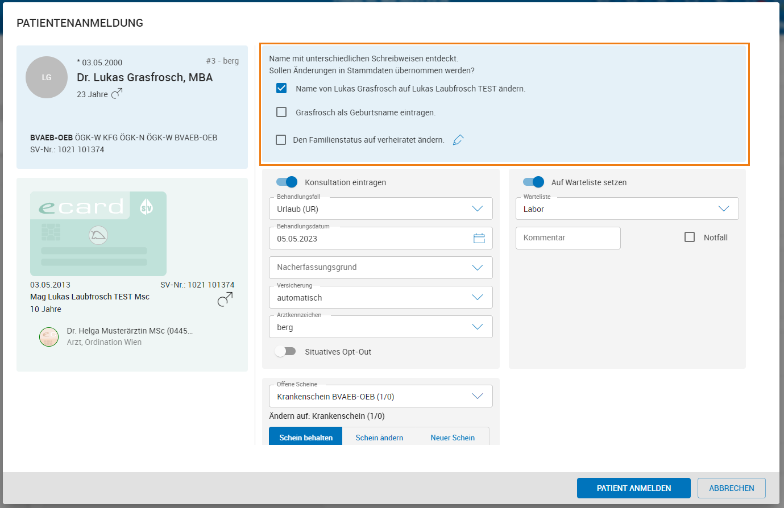This screenshot has height=508, width=784.
Task: Click the gender icon beside the e-card SV-Nr
Action: [x=225, y=298]
